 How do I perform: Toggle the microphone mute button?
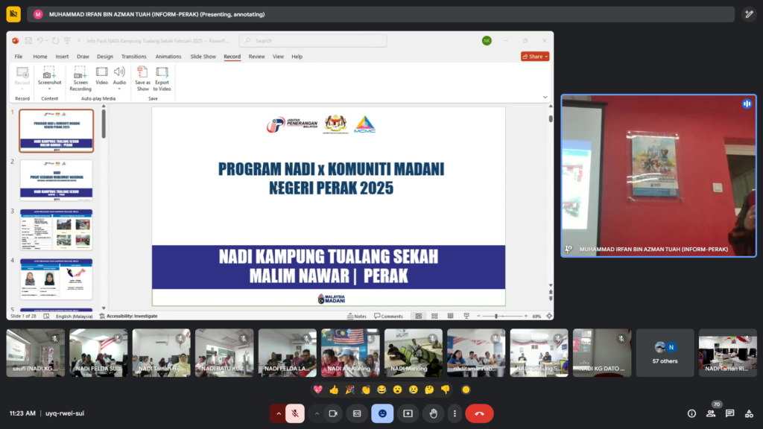(x=295, y=413)
